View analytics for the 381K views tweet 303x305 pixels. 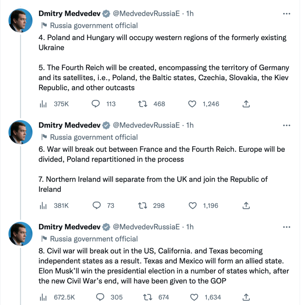click(x=43, y=206)
